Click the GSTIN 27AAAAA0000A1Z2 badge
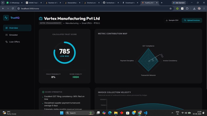This screenshot has height=116, width=207. point(50,23)
